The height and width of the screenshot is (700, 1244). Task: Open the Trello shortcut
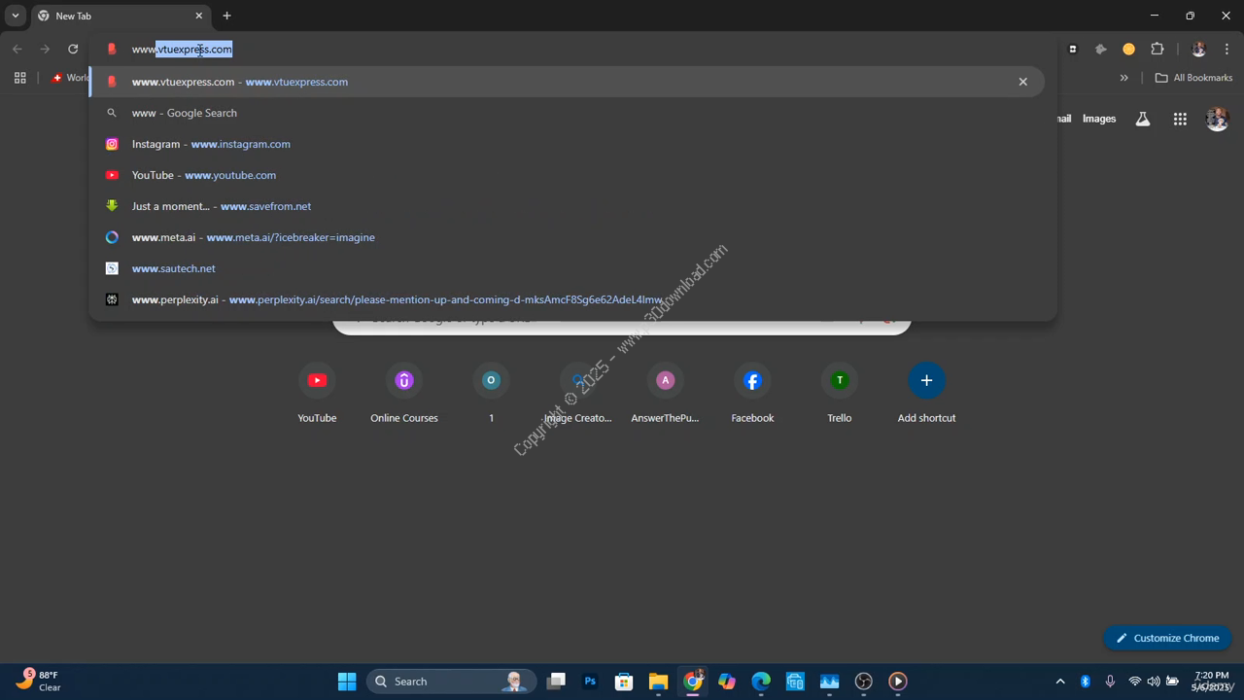coord(840,393)
